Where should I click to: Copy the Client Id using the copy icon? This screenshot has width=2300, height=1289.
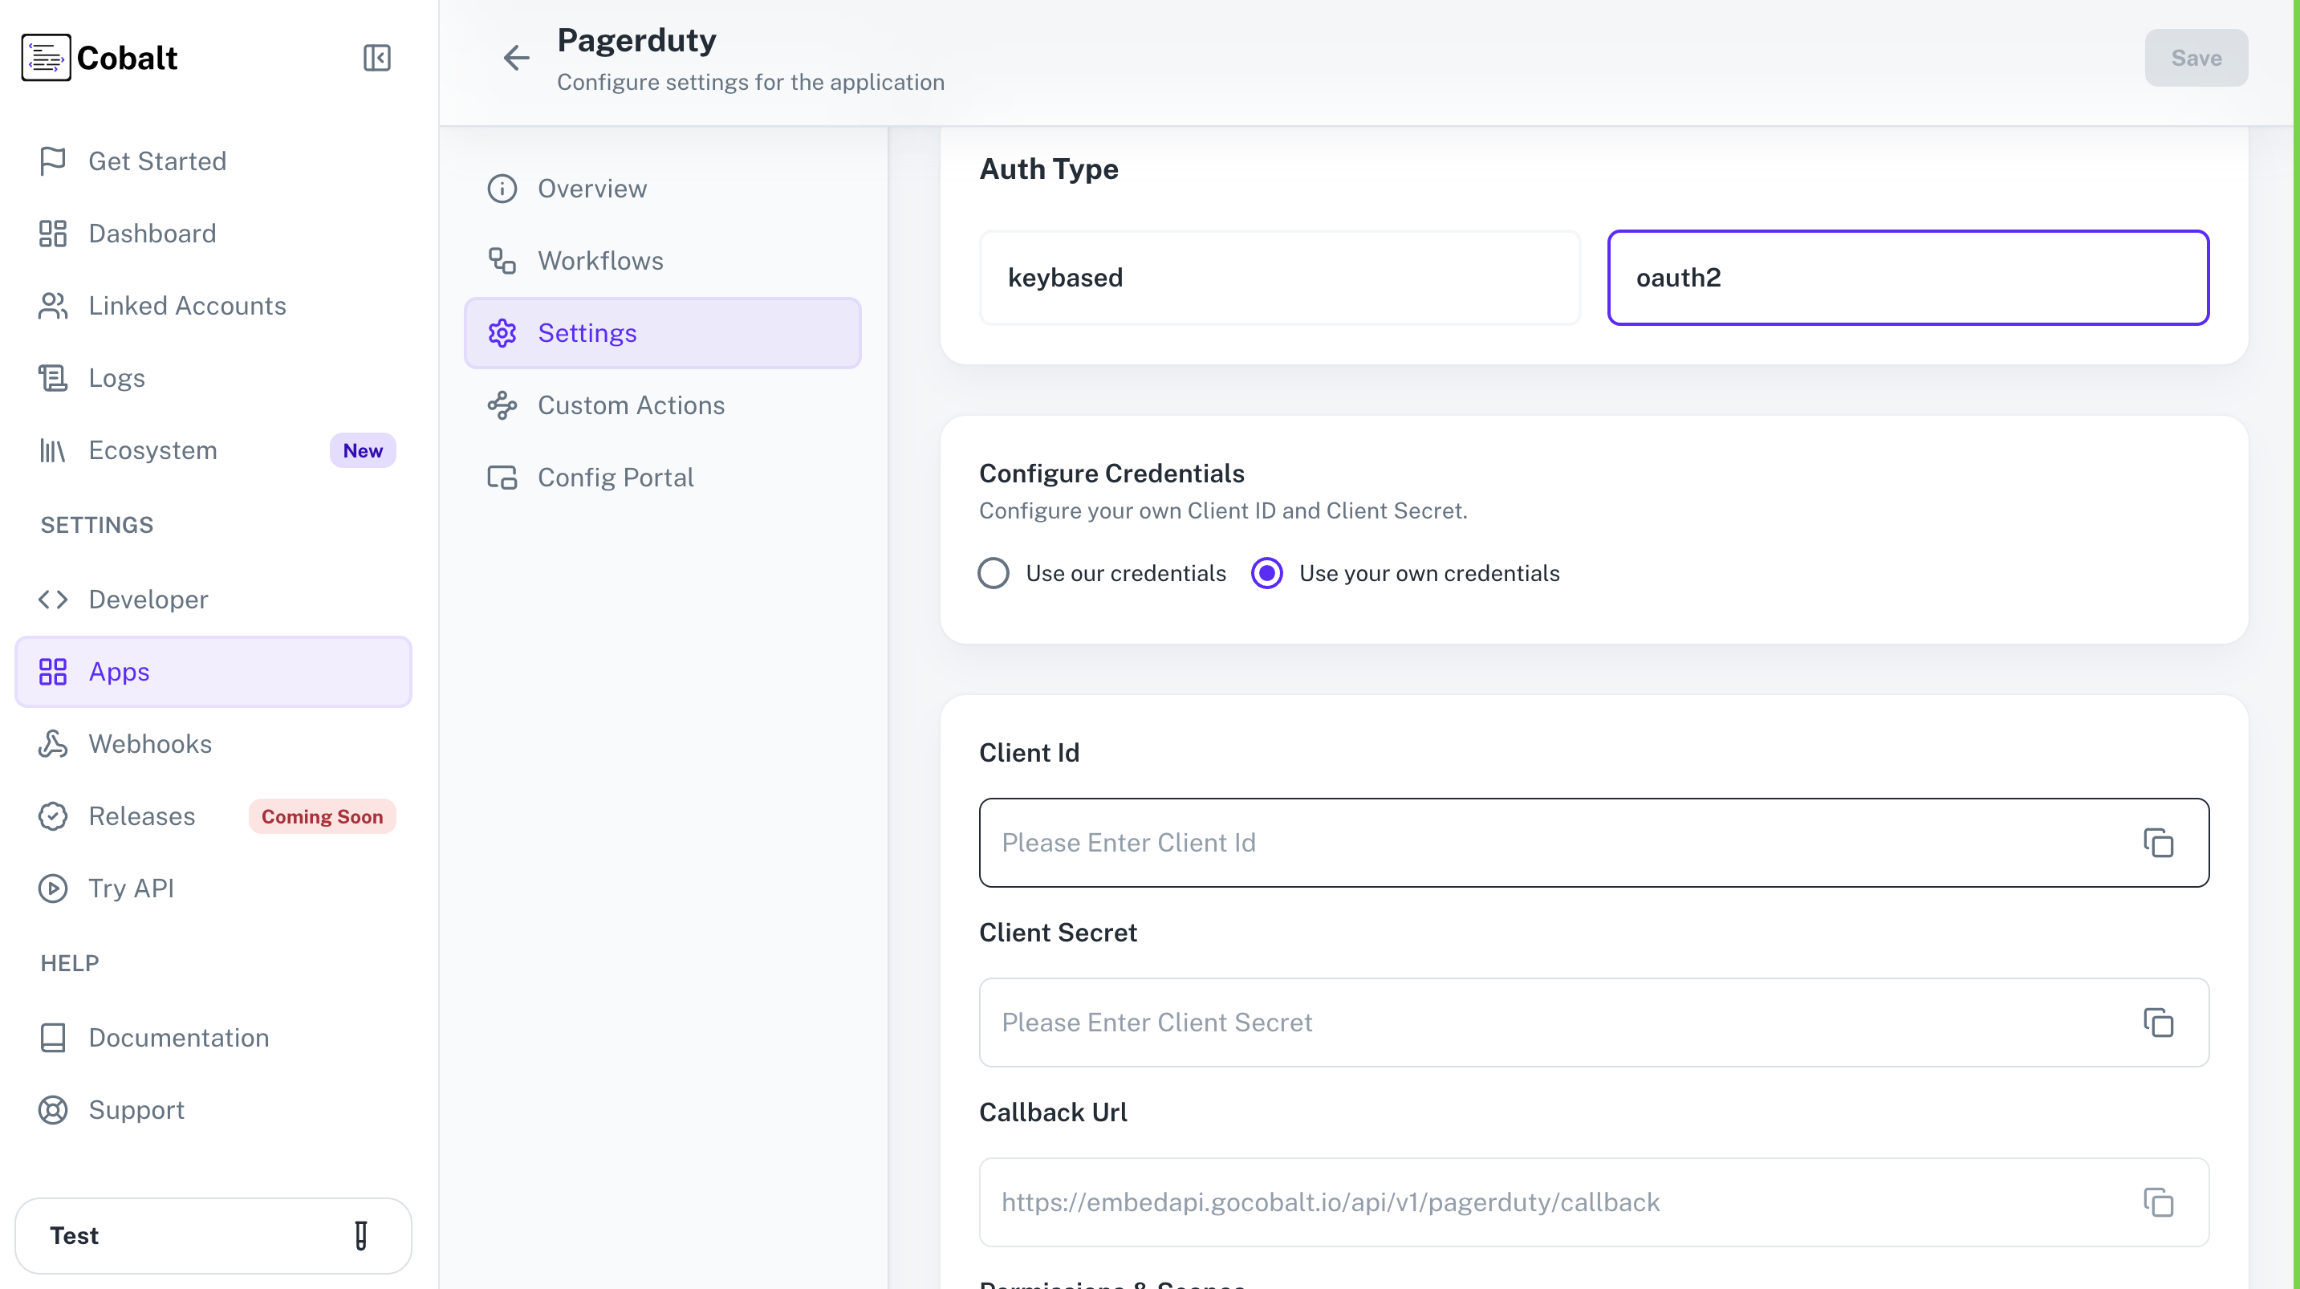click(2159, 843)
